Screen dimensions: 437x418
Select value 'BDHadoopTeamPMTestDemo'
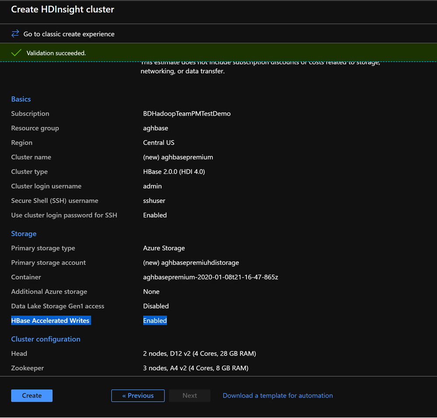(187, 113)
